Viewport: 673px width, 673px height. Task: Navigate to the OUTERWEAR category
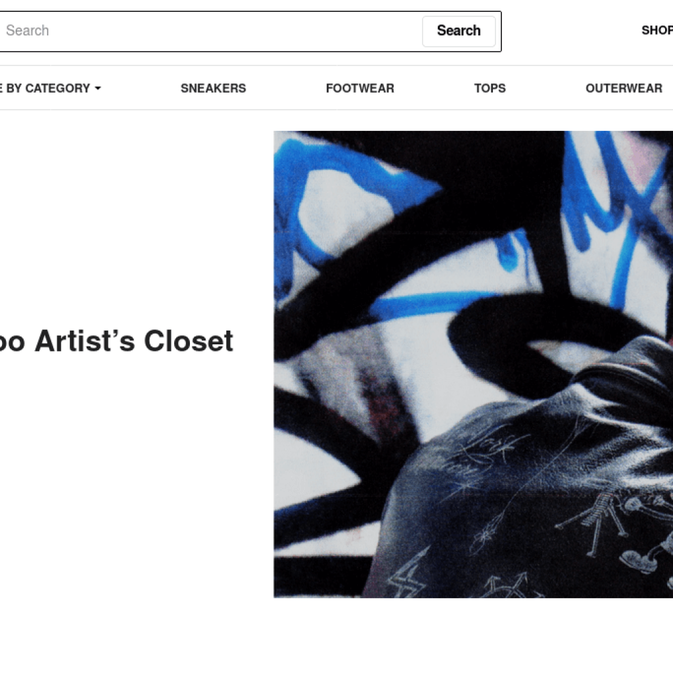624,88
